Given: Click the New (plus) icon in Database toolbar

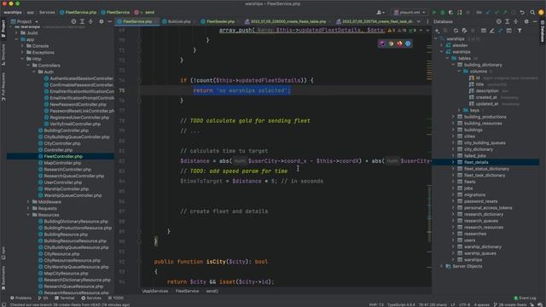Looking at the screenshot, I should click(438, 31).
